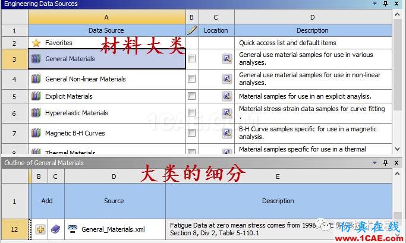This screenshot has height=243, width=406.
Task: Click the top table scrollbar up arrow
Action: point(398,14)
